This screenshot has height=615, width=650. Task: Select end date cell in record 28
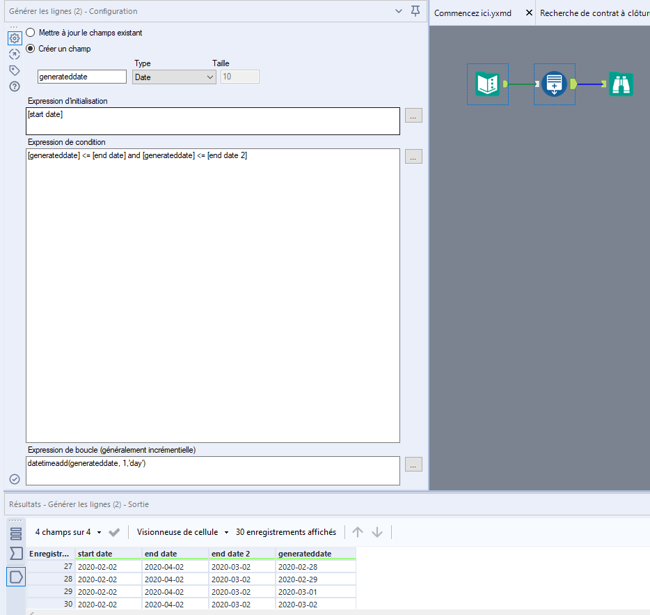(x=175, y=579)
